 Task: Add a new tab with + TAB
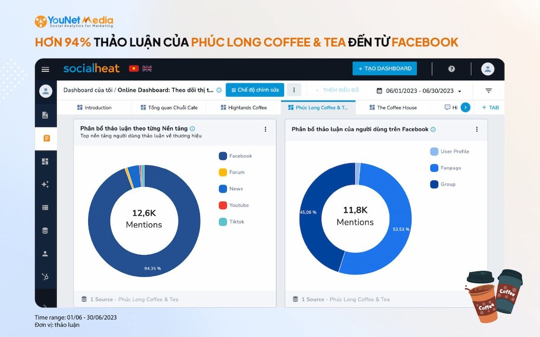tap(490, 108)
